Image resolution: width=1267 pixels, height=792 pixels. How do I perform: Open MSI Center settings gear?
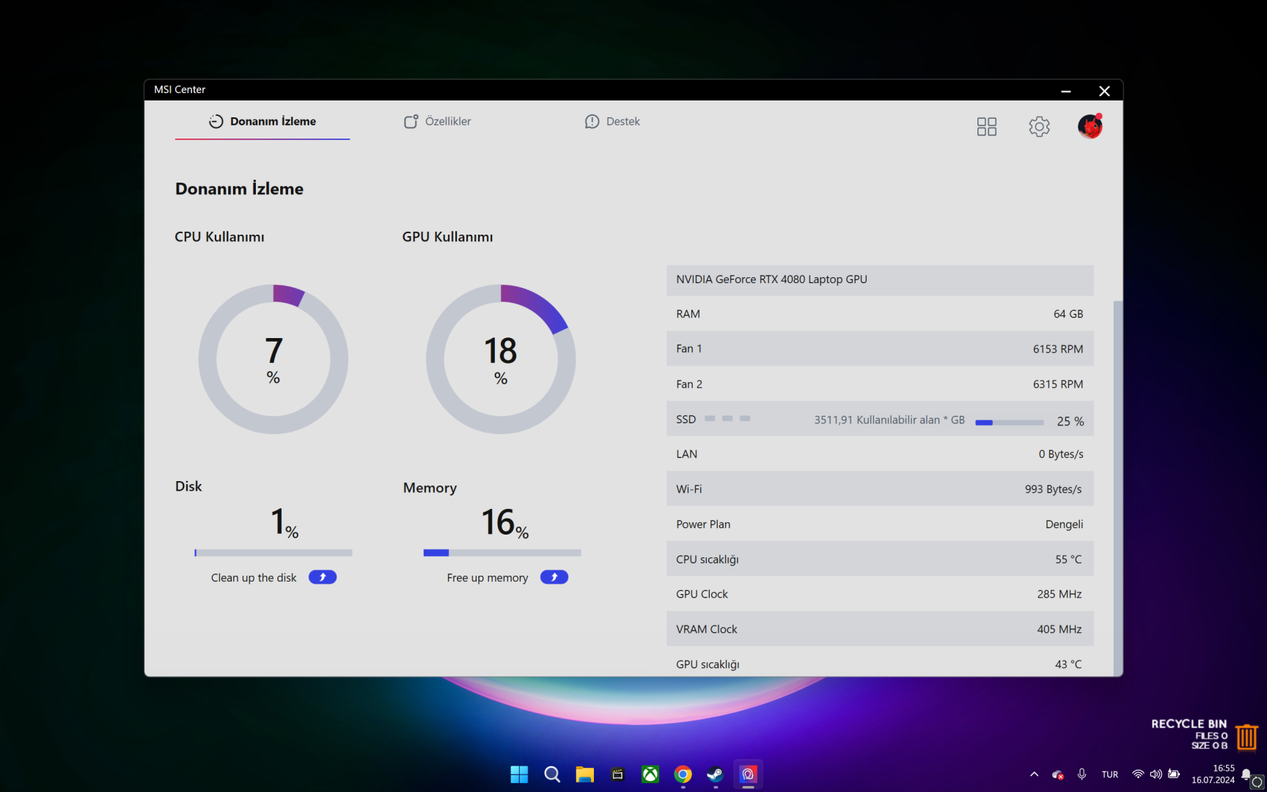pos(1039,127)
